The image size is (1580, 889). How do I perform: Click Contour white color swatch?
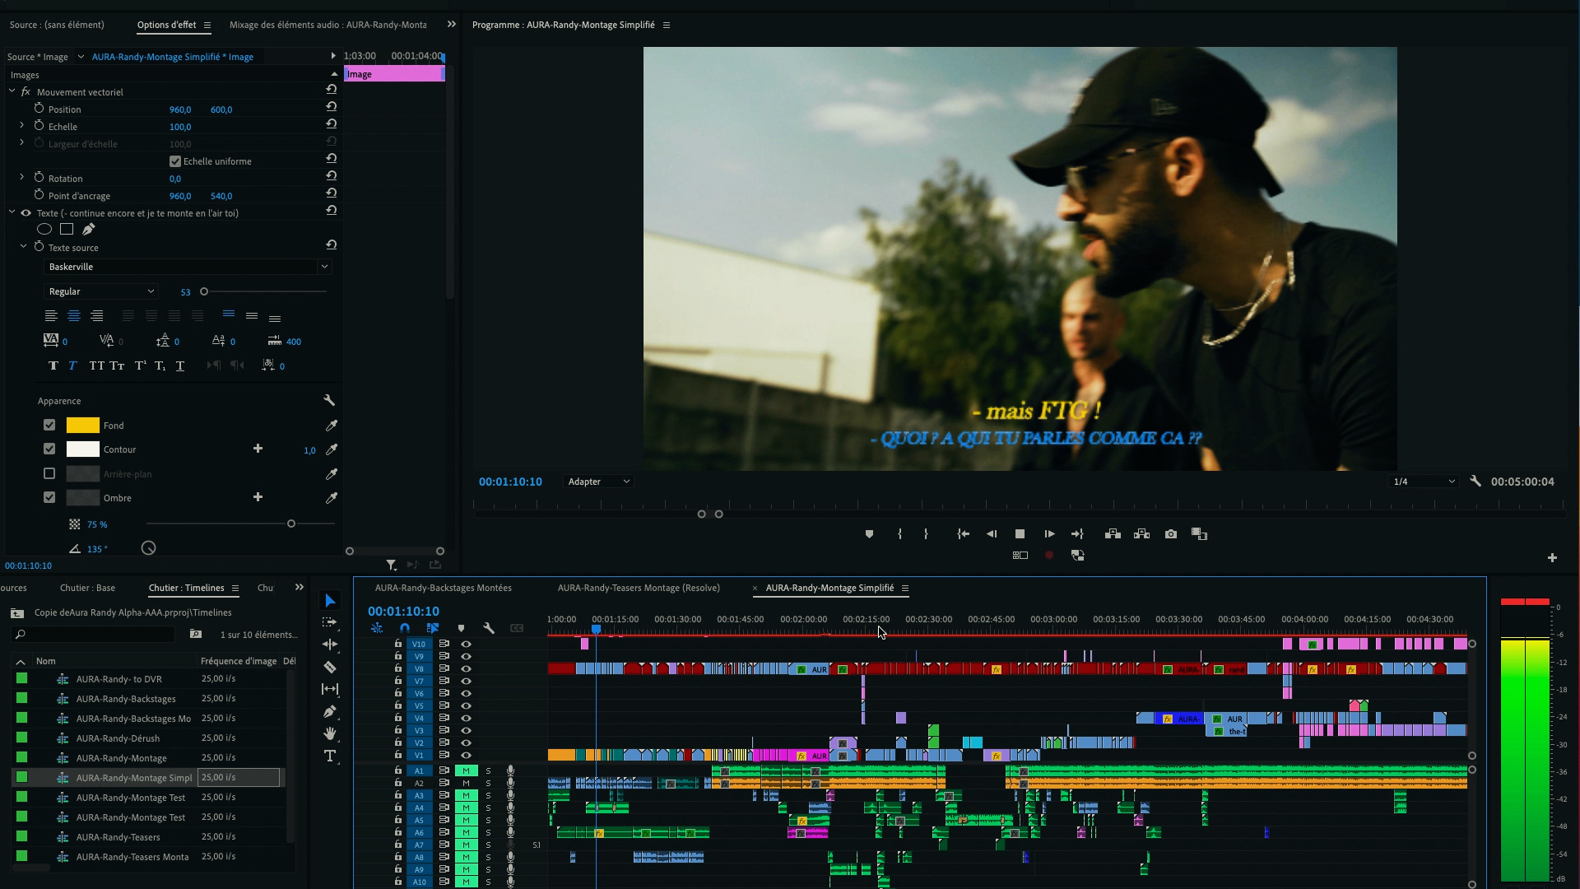pyautogui.click(x=82, y=449)
